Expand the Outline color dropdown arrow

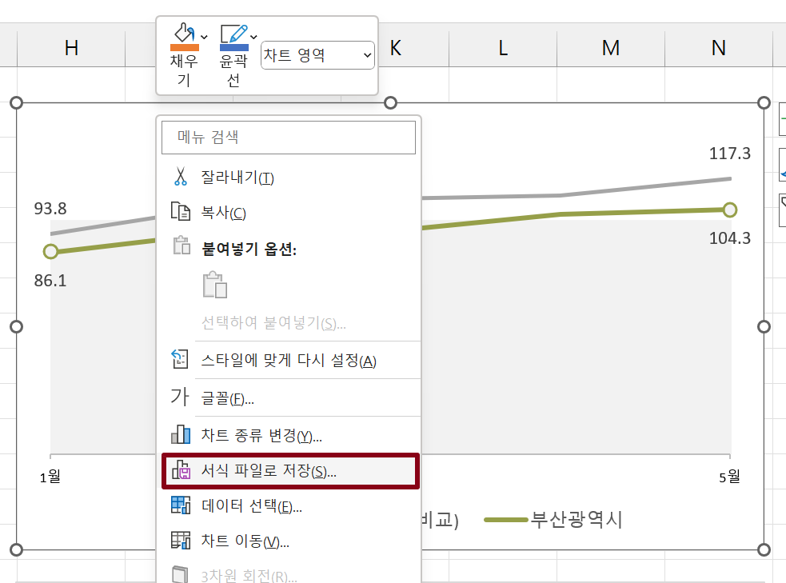tap(253, 37)
